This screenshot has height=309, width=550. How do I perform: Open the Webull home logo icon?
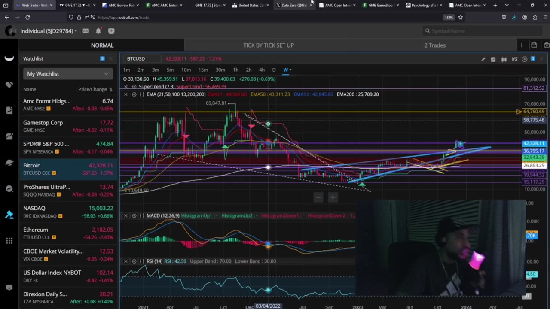(x=9, y=59)
